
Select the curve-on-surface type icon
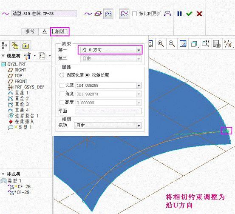click(x=108, y=14)
